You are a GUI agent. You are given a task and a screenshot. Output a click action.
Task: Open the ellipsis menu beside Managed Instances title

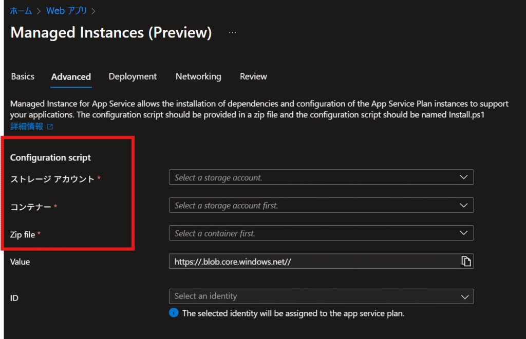pyautogui.click(x=233, y=32)
